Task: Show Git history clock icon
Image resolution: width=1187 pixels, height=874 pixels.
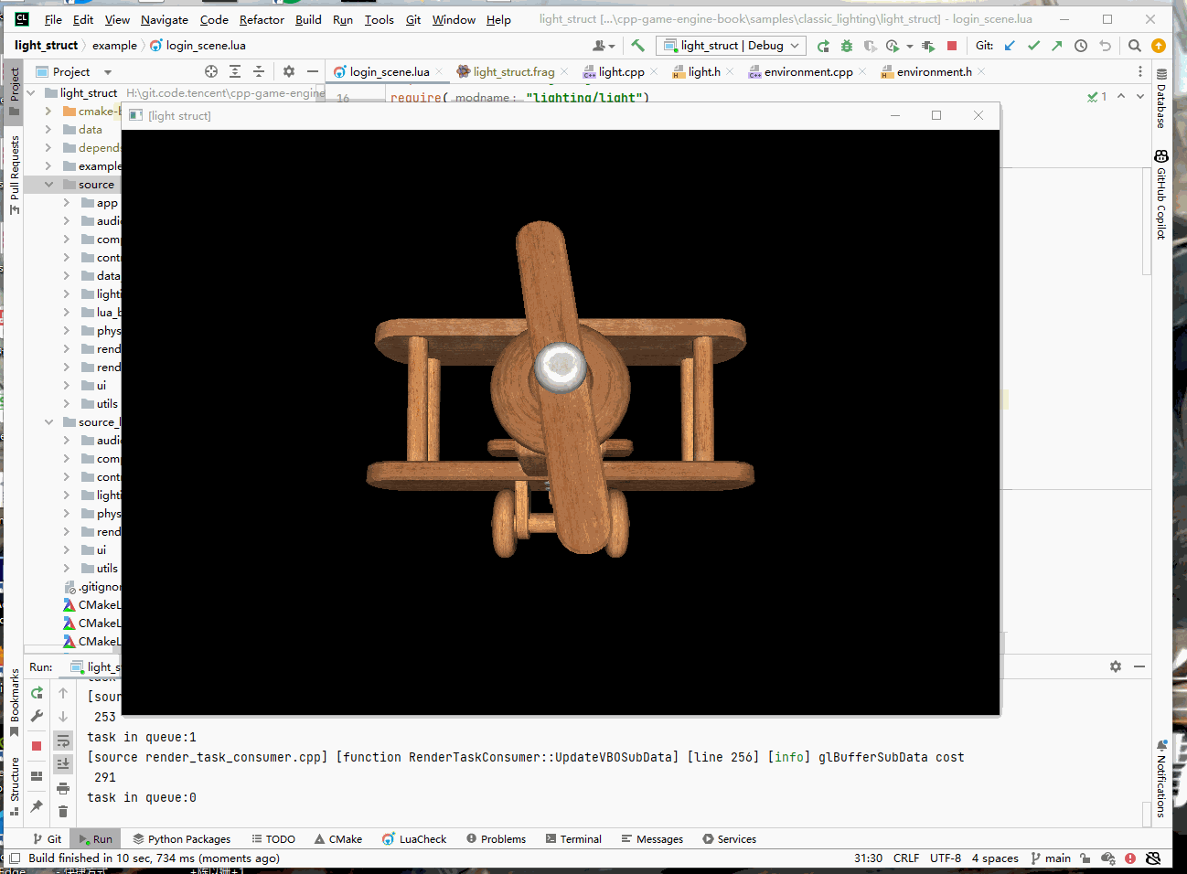Action: 1081,46
